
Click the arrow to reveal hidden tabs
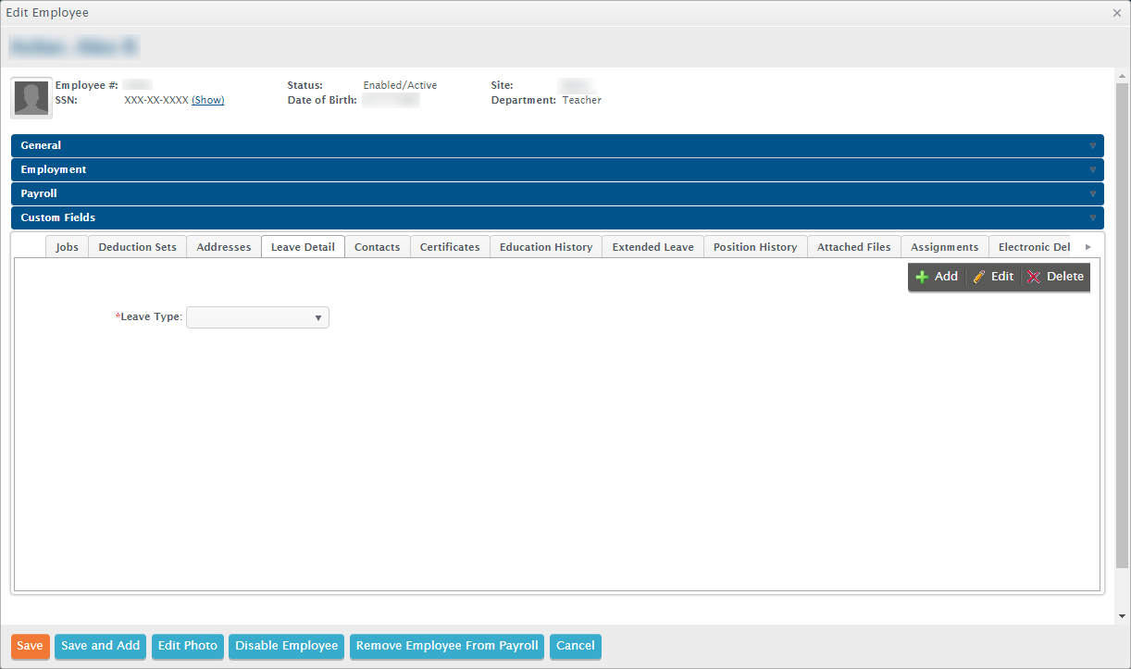click(x=1088, y=246)
